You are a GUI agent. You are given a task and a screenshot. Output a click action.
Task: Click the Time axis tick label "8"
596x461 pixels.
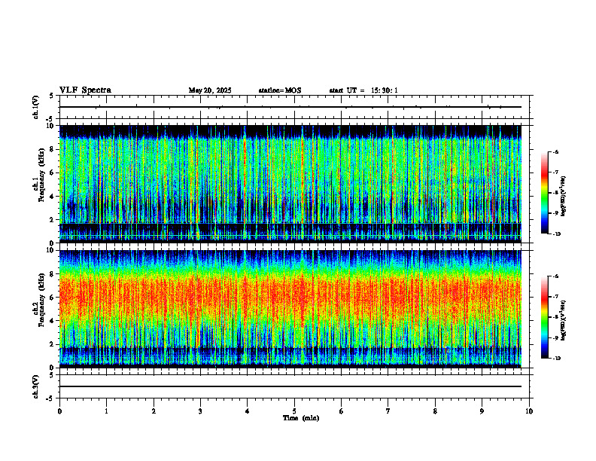(x=435, y=411)
